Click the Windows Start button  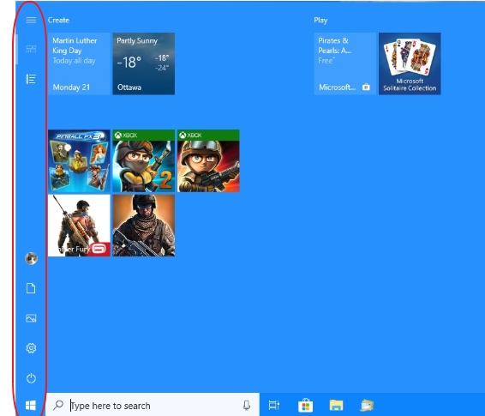(31, 405)
